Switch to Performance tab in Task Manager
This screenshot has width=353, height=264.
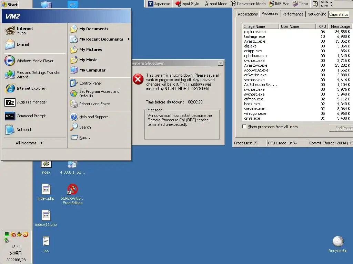[293, 14]
